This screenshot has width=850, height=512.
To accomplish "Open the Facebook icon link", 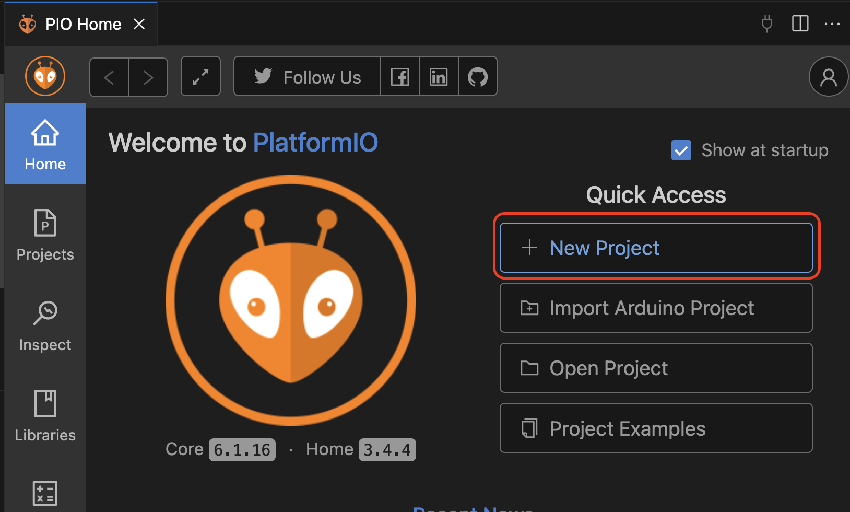I will pos(400,77).
